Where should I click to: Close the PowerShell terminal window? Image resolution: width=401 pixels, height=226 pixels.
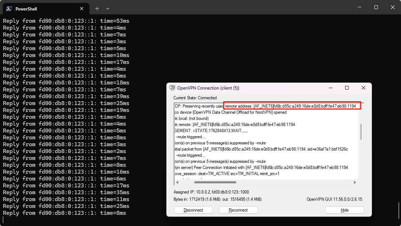(393, 7)
